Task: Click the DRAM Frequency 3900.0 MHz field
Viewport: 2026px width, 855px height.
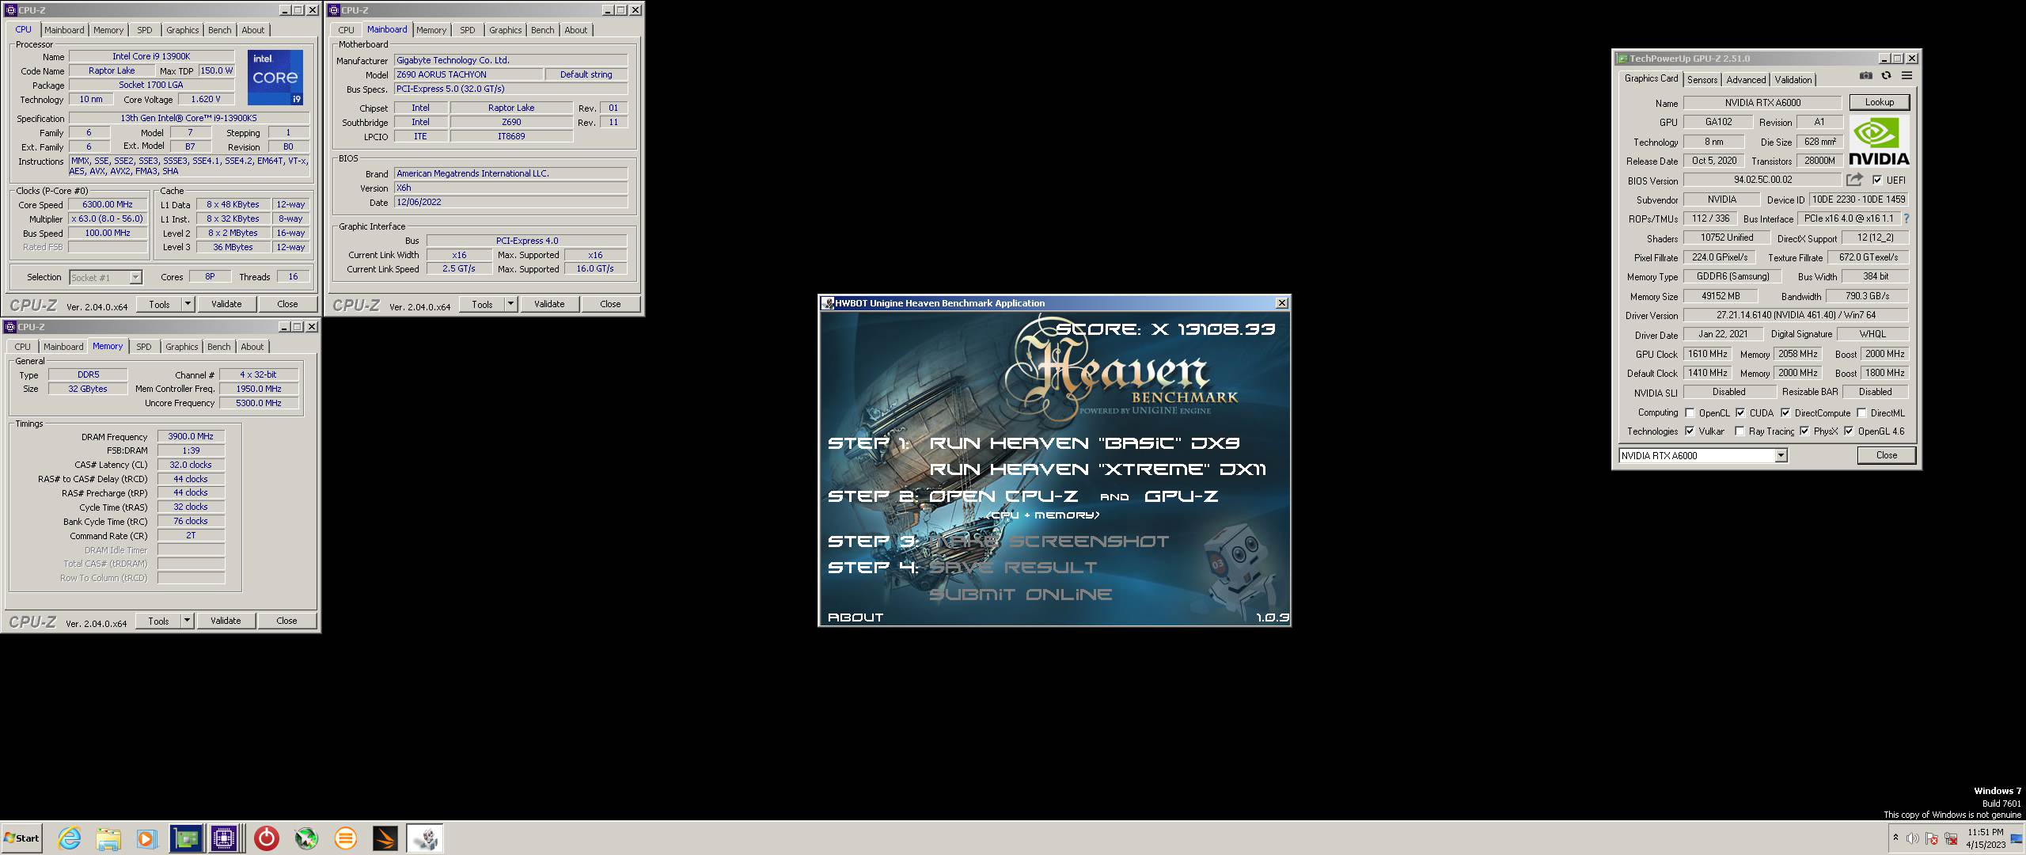Action: click(x=191, y=436)
